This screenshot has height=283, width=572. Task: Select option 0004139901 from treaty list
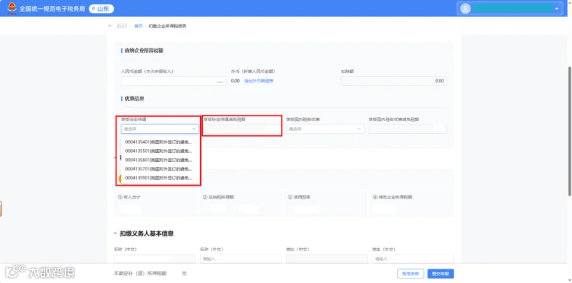click(160, 178)
